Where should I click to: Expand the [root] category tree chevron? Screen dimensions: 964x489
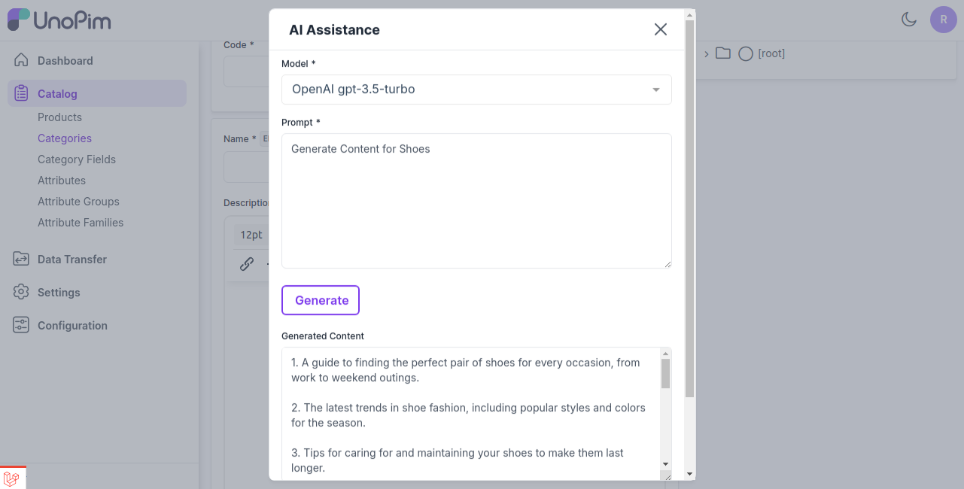pos(707,54)
